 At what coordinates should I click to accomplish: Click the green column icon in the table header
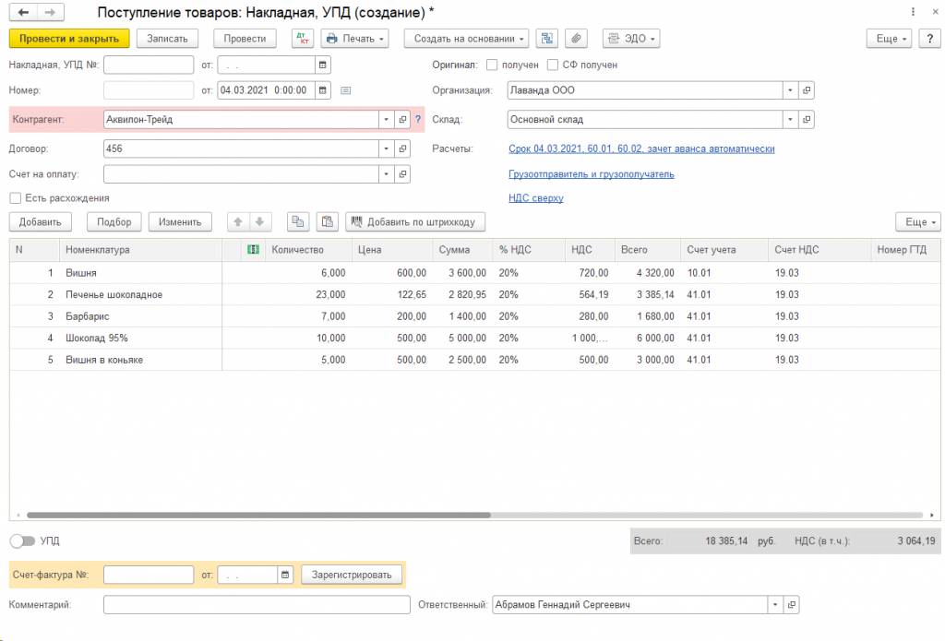(253, 249)
